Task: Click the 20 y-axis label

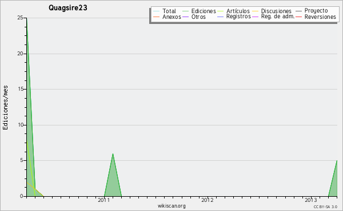Action: click(20, 54)
